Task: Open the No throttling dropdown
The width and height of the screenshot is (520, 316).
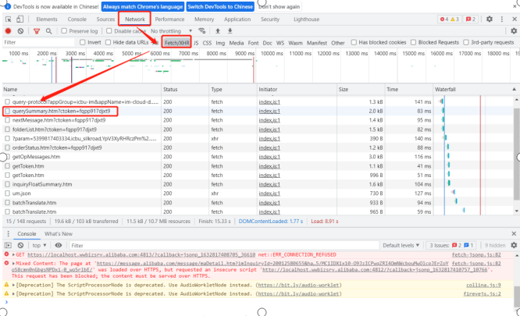Action: pos(166,31)
